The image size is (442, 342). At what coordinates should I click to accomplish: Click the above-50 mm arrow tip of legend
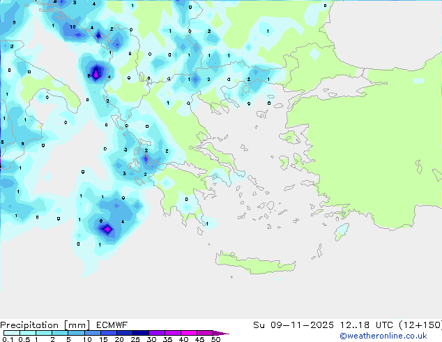pyautogui.click(x=221, y=333)
